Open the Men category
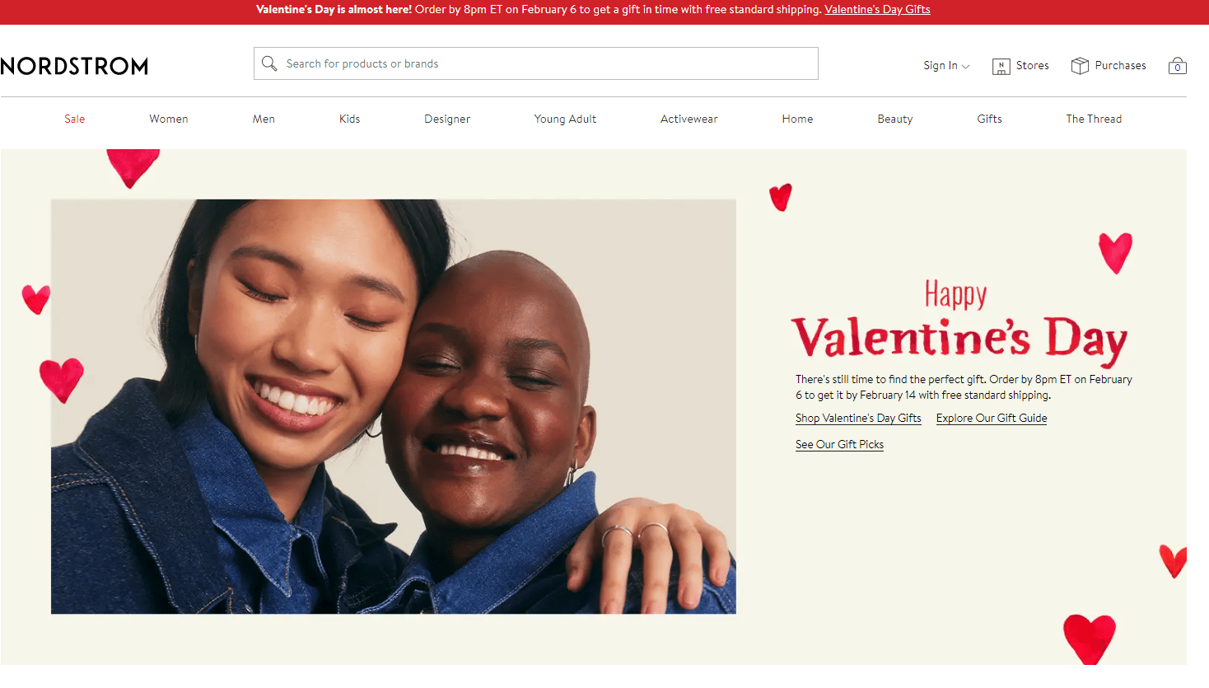The image size is (1209, 688). 264,119
